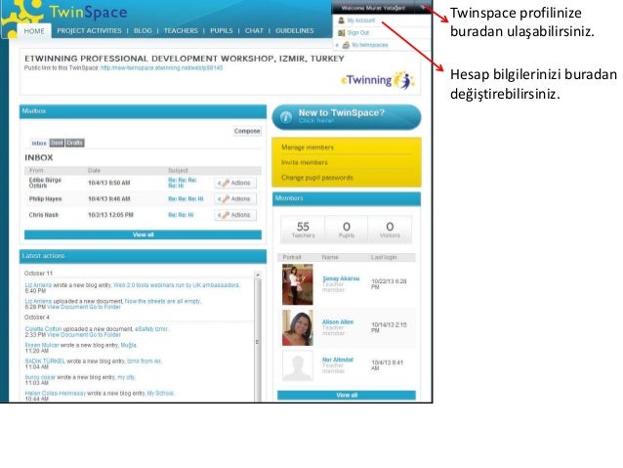Click Invite members in yellow panel

pyautogui.click(x=305, y=162)
